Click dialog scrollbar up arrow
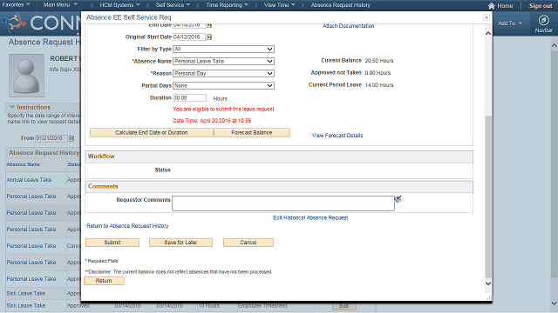Image resolution: width=558 pixels, height=313 pixels. [x=488, y=33]
